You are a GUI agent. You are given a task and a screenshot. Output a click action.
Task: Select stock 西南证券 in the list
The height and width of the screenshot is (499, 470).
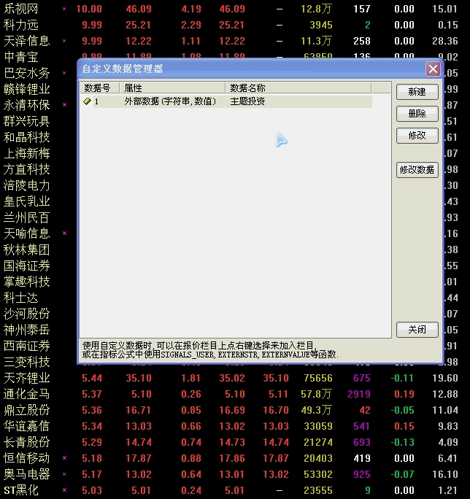tap(27, 346)
